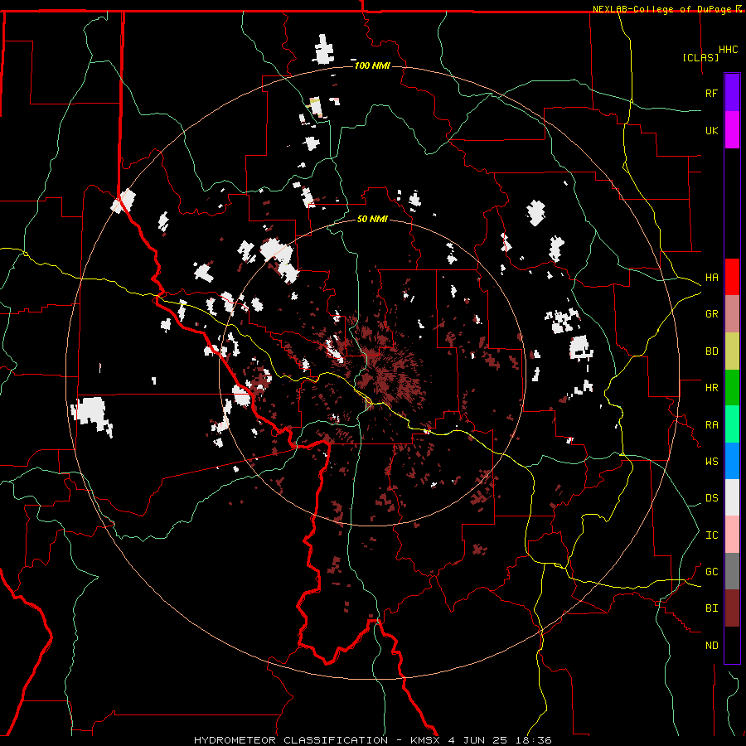The image size is (746, 746).
Task: Select the GR color swatch in legend
Action: point(732,314)
